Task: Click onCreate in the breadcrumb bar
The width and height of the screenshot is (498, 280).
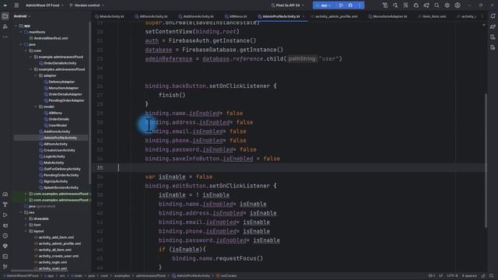Action: pyautogui.click(x=226, y=276)
